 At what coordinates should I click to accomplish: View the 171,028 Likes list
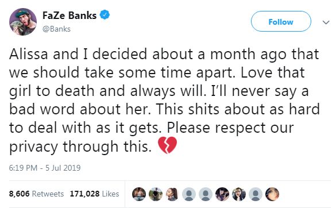[94, 194]
